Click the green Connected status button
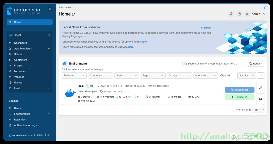The width and height of the screenshot is (273, 144). coord(240,97)
